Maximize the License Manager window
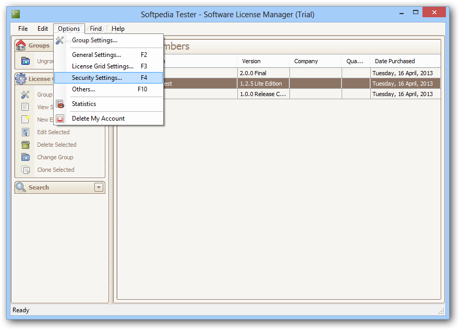 coord(415,13)
